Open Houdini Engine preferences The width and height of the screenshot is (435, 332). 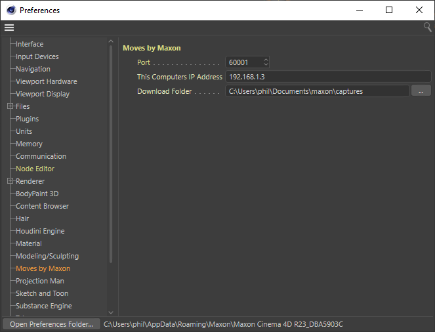[x=40, y=231]
